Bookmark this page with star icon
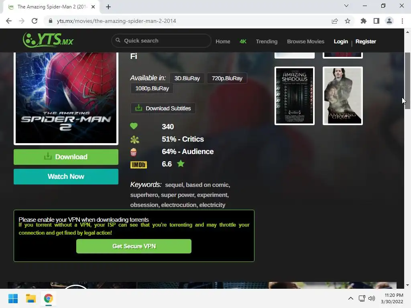 pos(348,21)
